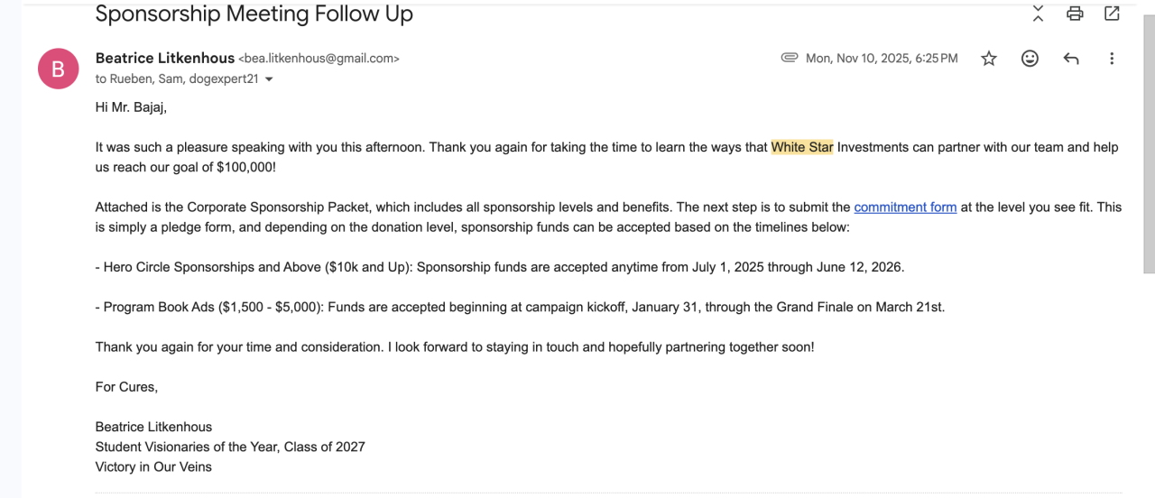1155x498 pixels.
Task: Click the paperclip attachment icon
Action: point(790,58)
